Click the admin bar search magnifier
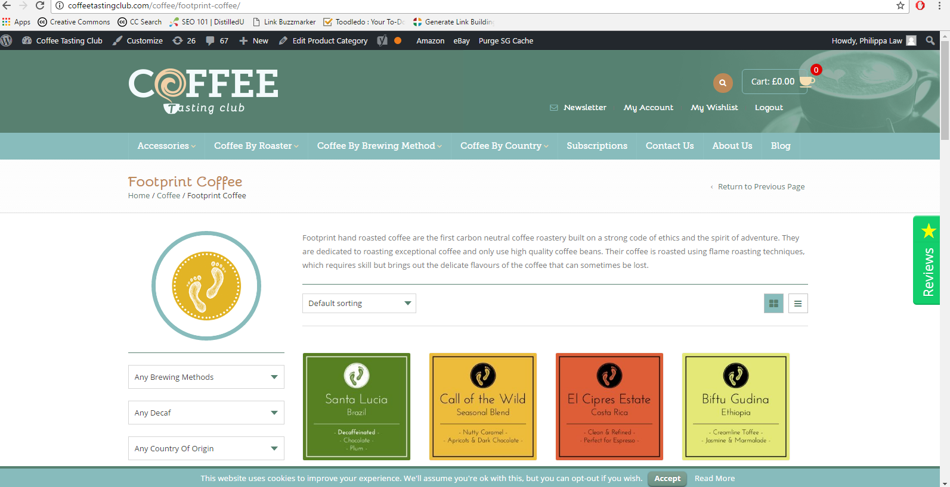The height and width of the screenshot is (487, 950). pyautogui.click(x=930, y=40)
